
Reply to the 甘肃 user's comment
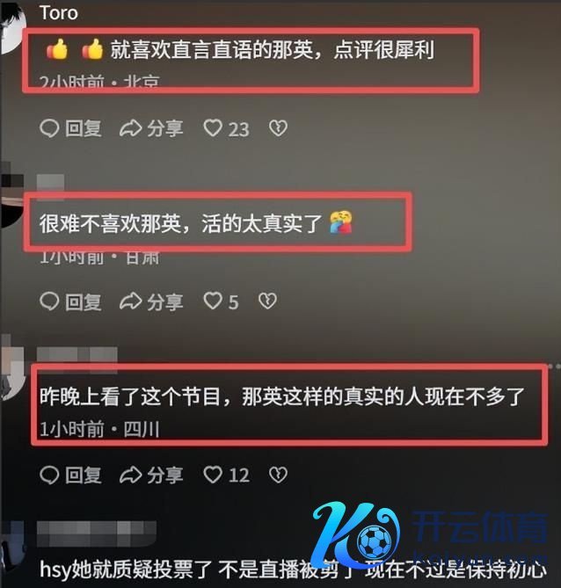pos(70,301)
